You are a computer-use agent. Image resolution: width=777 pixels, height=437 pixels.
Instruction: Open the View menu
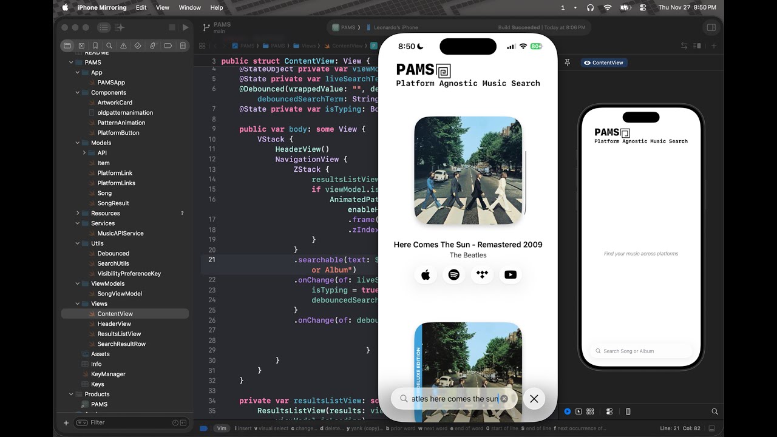point(163,7)
